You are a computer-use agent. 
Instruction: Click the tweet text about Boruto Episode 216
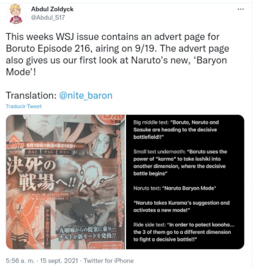[x=117, y=54]
